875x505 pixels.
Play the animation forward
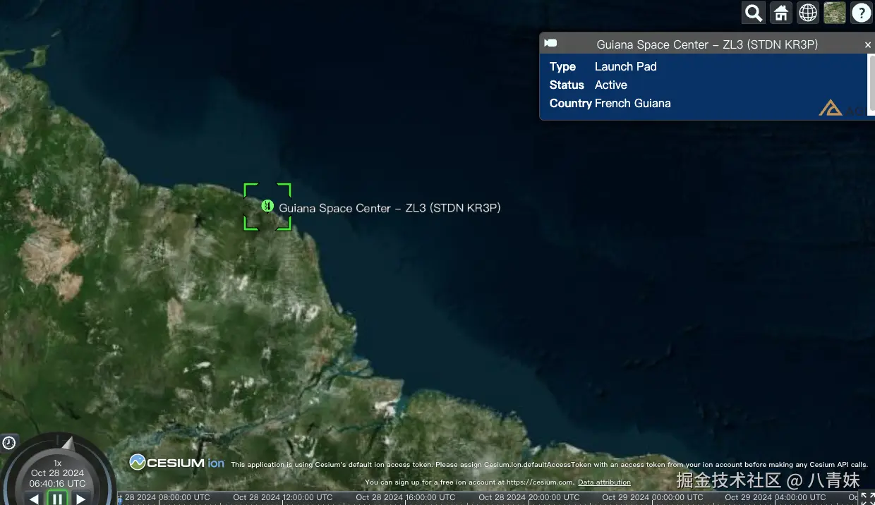click(81, 499)
